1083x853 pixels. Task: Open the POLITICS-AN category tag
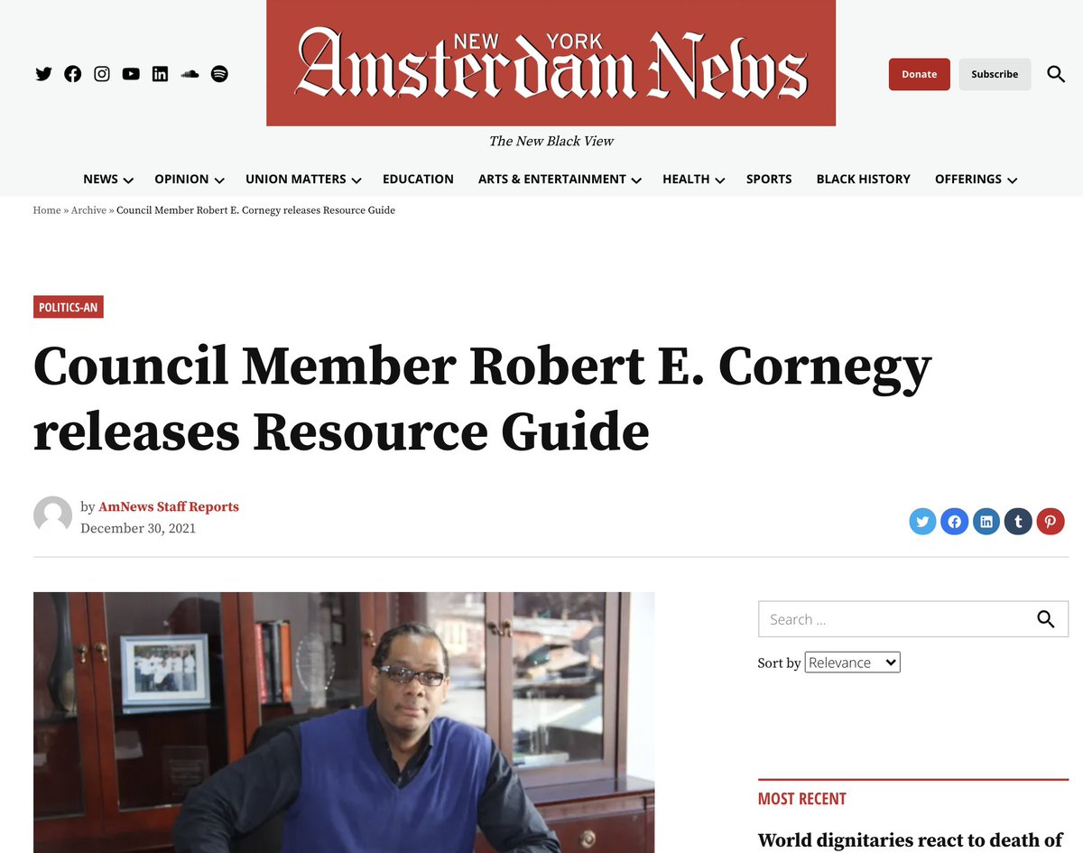(69, 307)
